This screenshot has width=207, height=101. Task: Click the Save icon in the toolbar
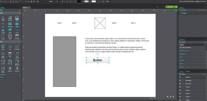click(6, 2)
